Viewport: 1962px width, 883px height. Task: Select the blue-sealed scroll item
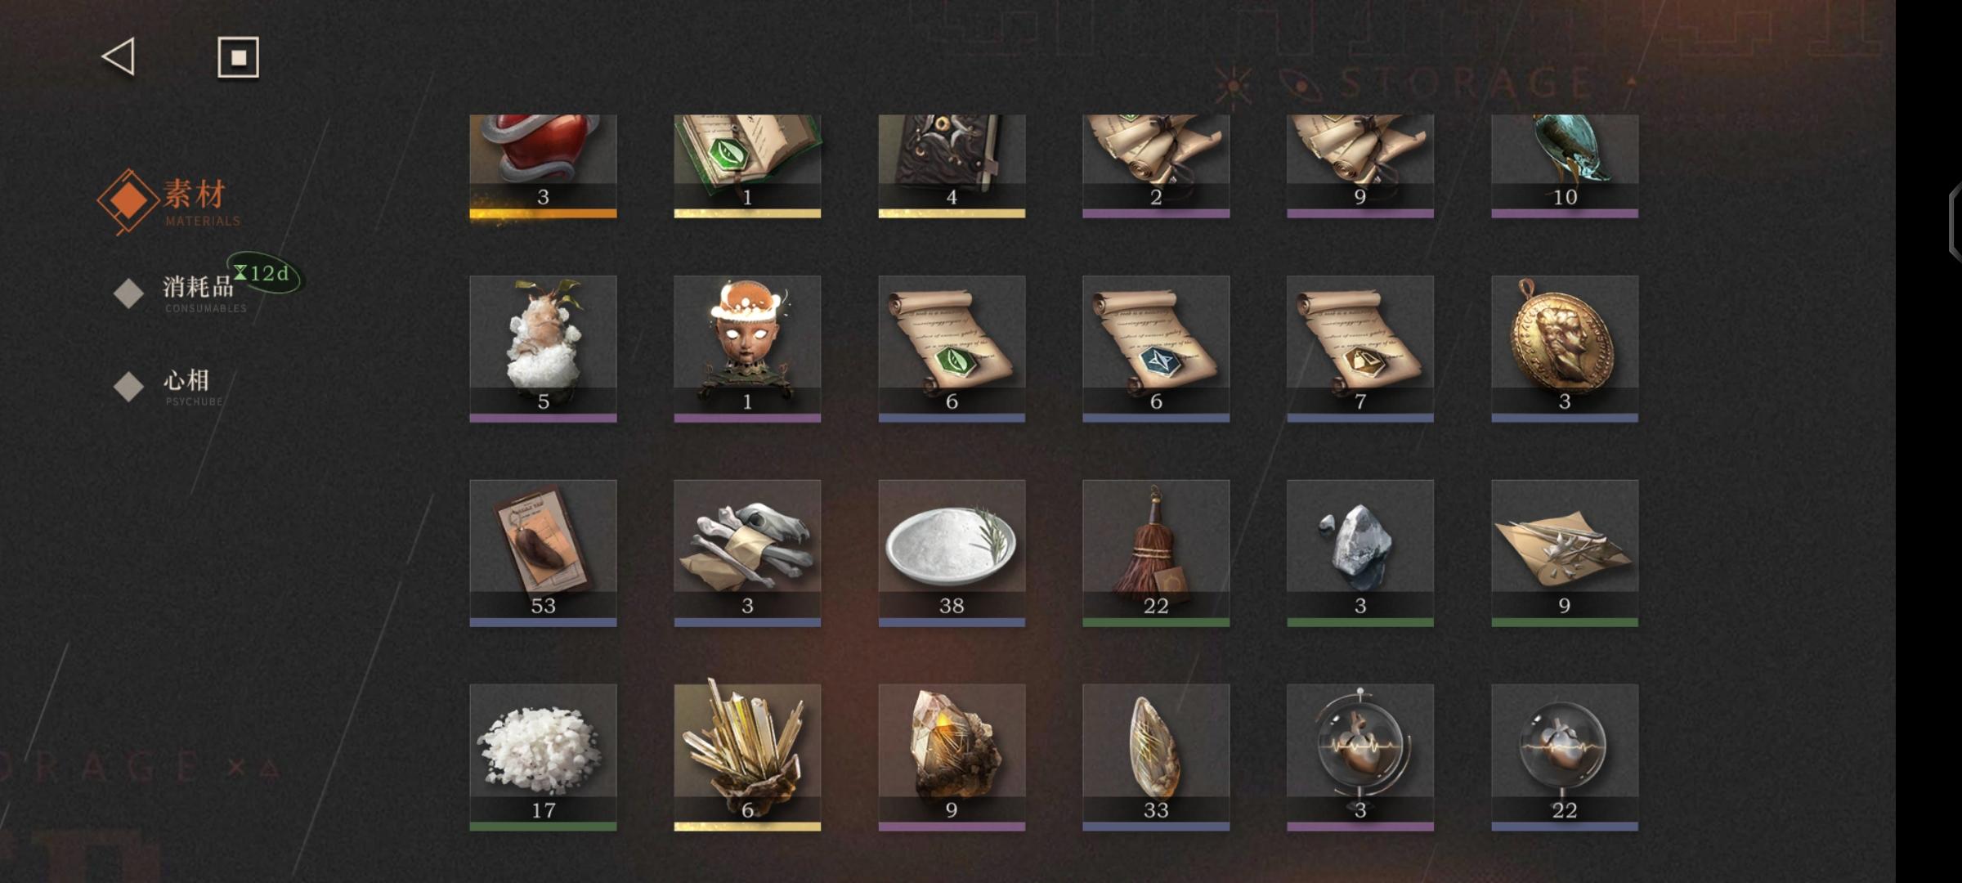(x=1156, y=348)
